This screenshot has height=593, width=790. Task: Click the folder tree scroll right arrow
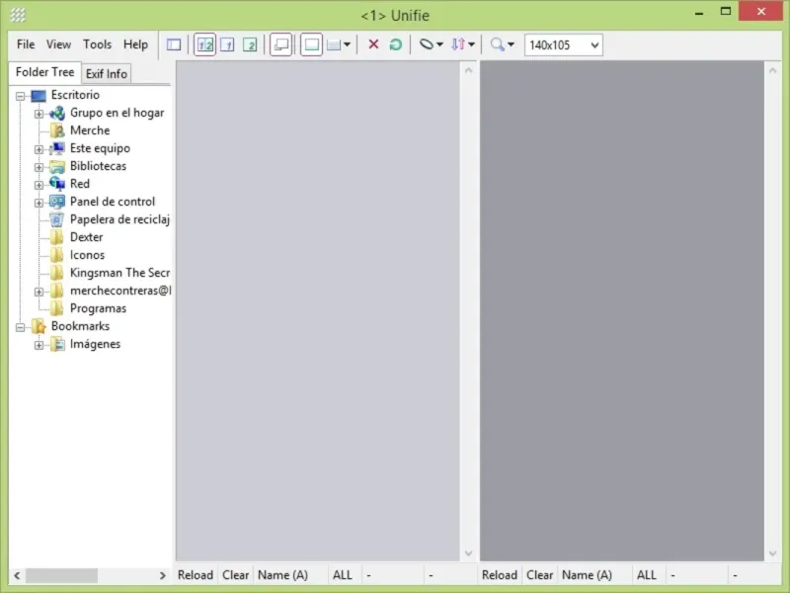(x=162, y=575)
